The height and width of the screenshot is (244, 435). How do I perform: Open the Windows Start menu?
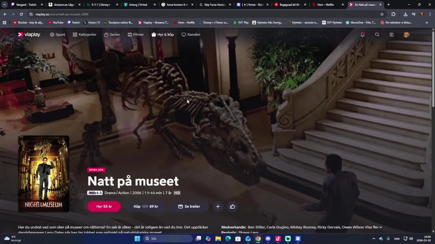pos(137,239)
